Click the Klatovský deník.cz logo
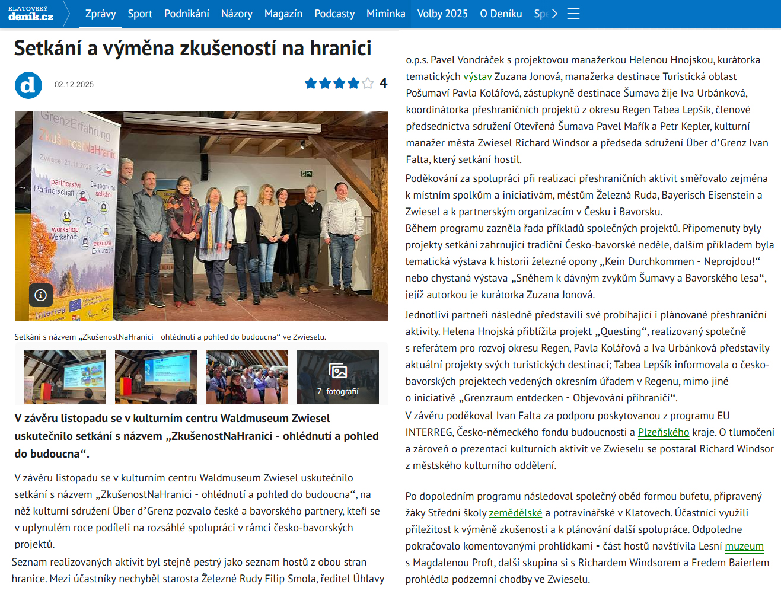 tap(31, 14)
